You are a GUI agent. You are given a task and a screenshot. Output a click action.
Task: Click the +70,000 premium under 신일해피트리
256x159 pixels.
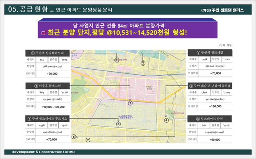pos(52,74)
